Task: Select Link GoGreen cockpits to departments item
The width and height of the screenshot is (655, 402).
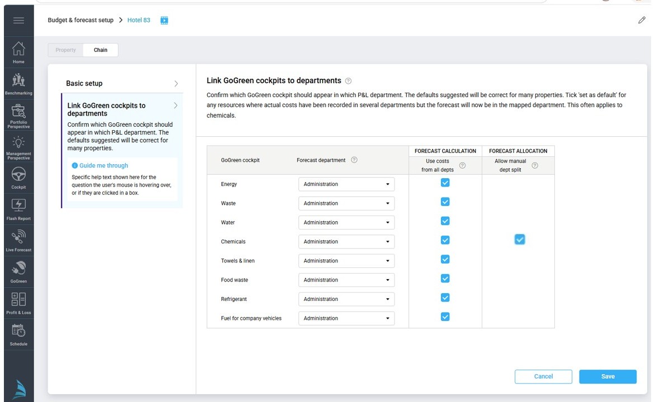Action: click(107, 109)
